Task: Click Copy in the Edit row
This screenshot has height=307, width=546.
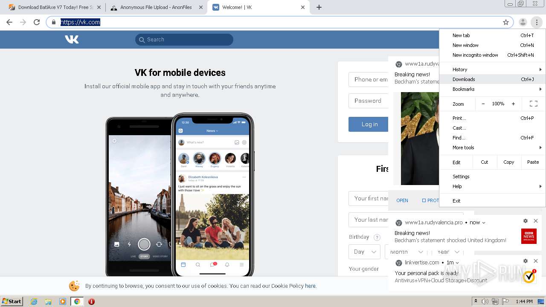Action: (509, 162)
